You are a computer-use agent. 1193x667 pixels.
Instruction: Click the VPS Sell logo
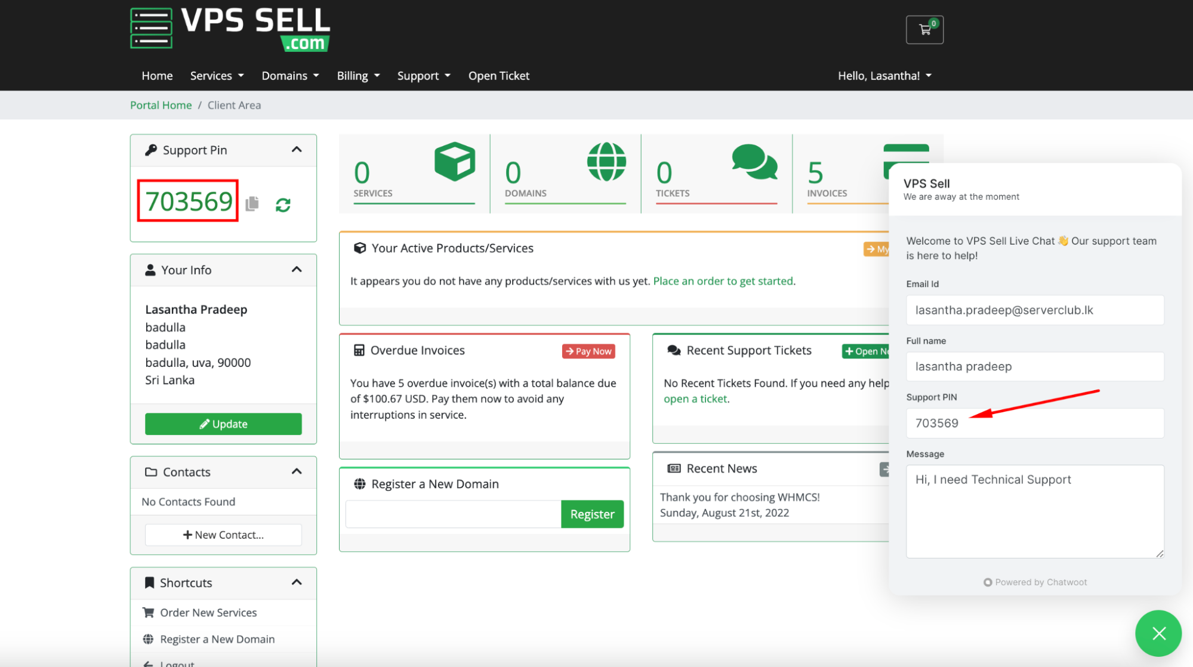pos(230,29)
